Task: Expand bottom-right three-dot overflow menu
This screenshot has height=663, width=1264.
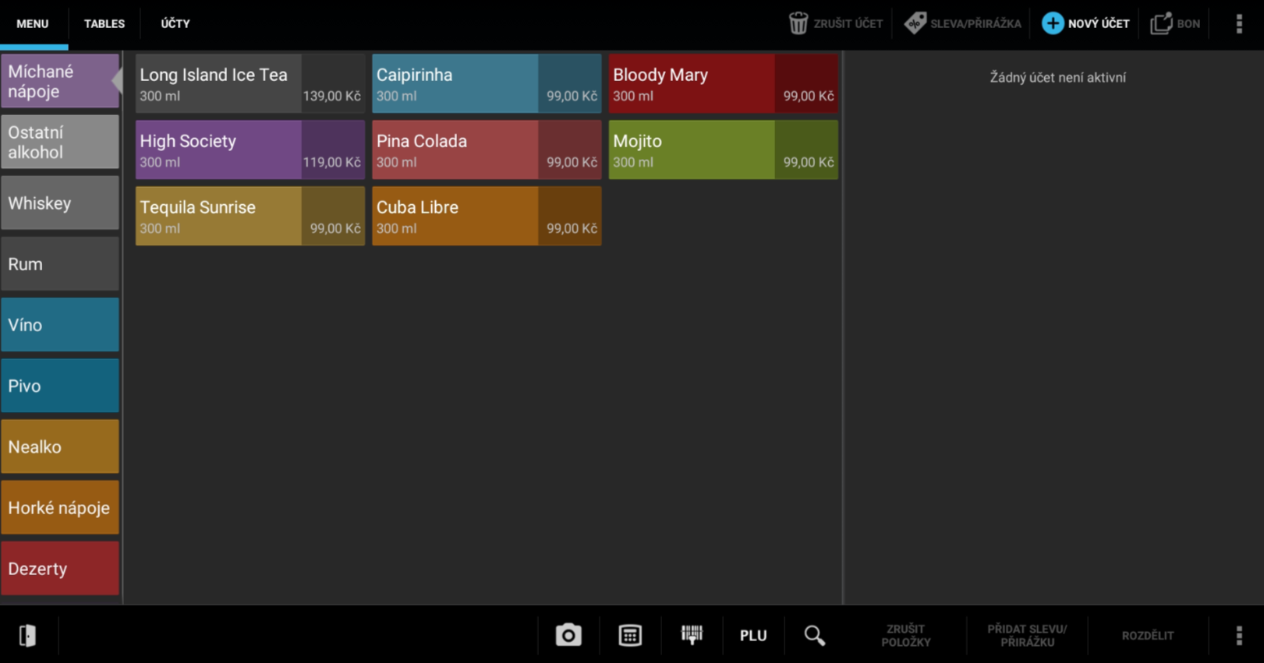Action: click(x=1238, y=636)
